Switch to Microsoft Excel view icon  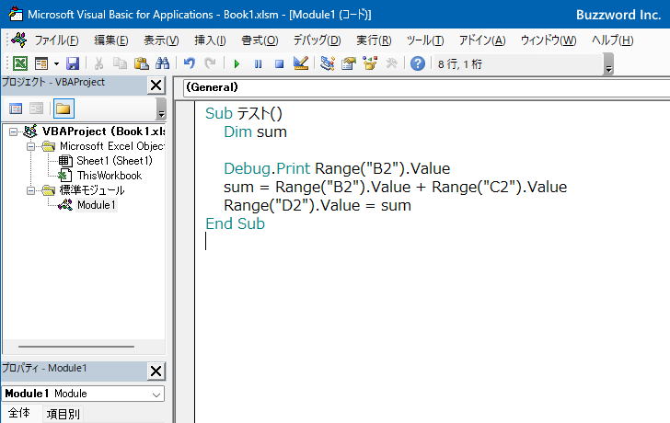click(20, 63)
